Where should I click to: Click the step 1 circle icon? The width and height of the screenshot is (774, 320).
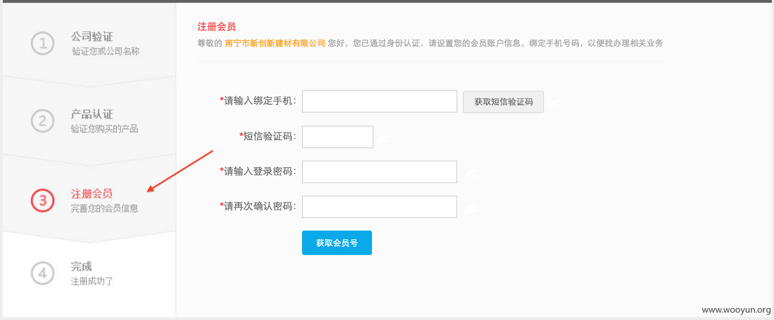pos(43,43)
